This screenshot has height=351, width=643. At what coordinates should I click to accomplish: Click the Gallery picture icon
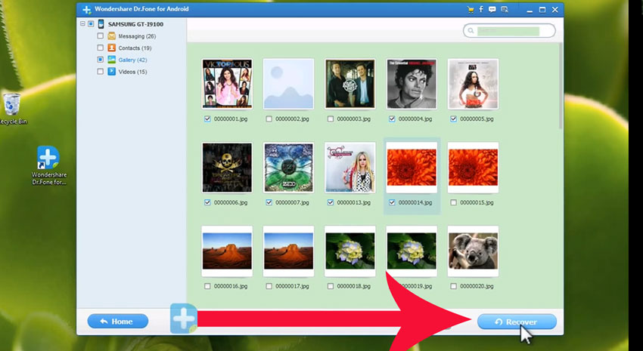111,60
